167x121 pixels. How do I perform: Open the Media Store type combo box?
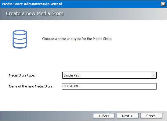point(109,75)
